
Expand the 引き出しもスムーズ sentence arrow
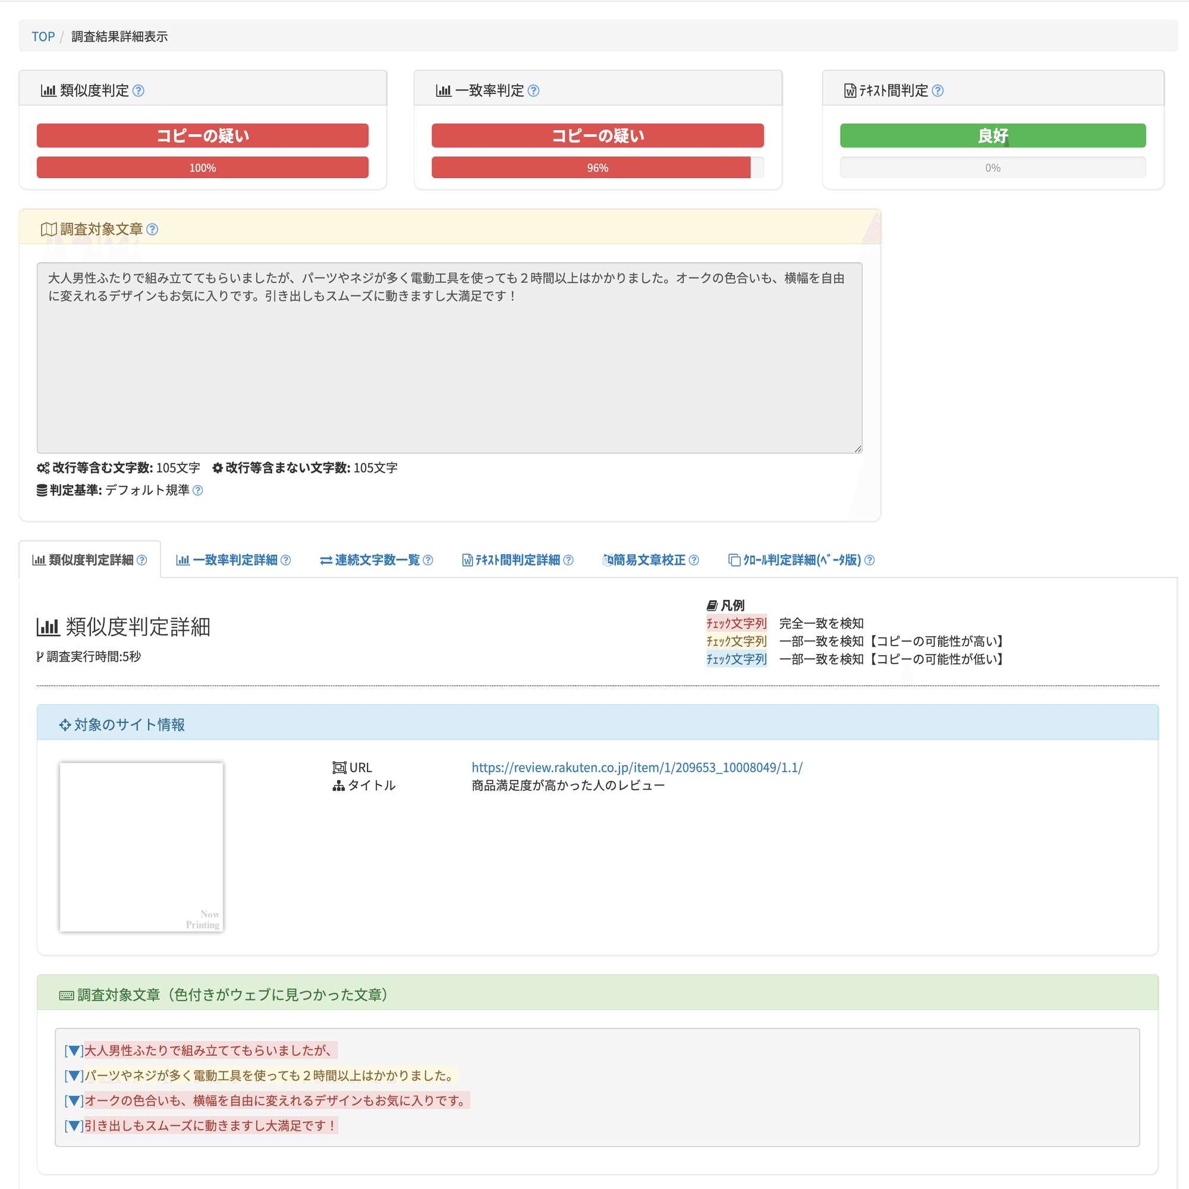point(74,1126)
